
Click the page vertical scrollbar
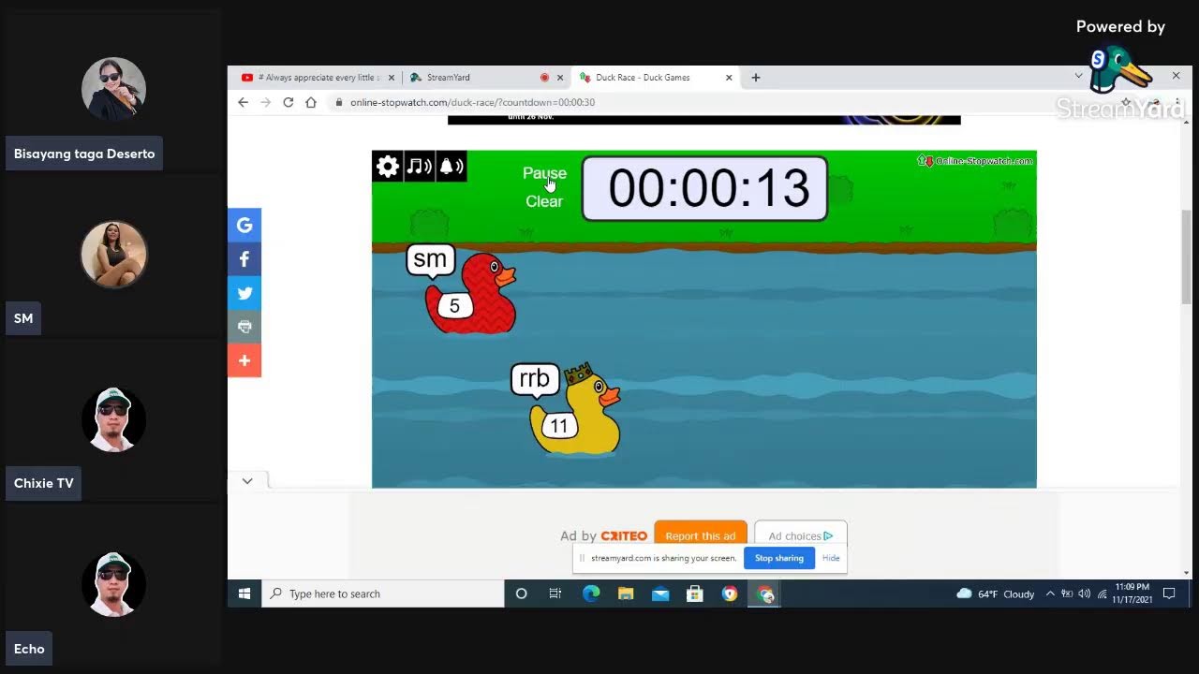pos(1186,257)
